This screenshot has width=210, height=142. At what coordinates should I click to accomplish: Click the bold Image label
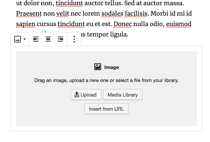[x=112, y=67]
